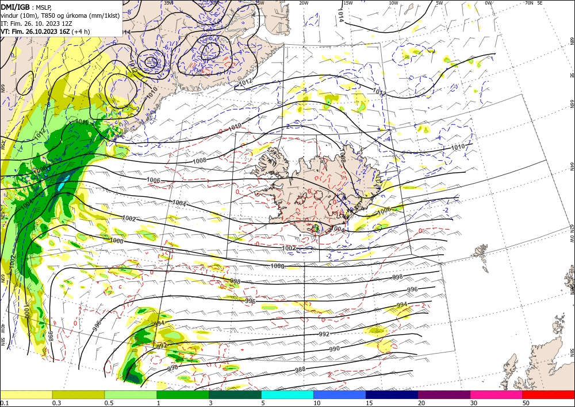Click the '10W' longitude label
Image resolution: width=575 pixels, height=407 pixels.
point(393,3)
